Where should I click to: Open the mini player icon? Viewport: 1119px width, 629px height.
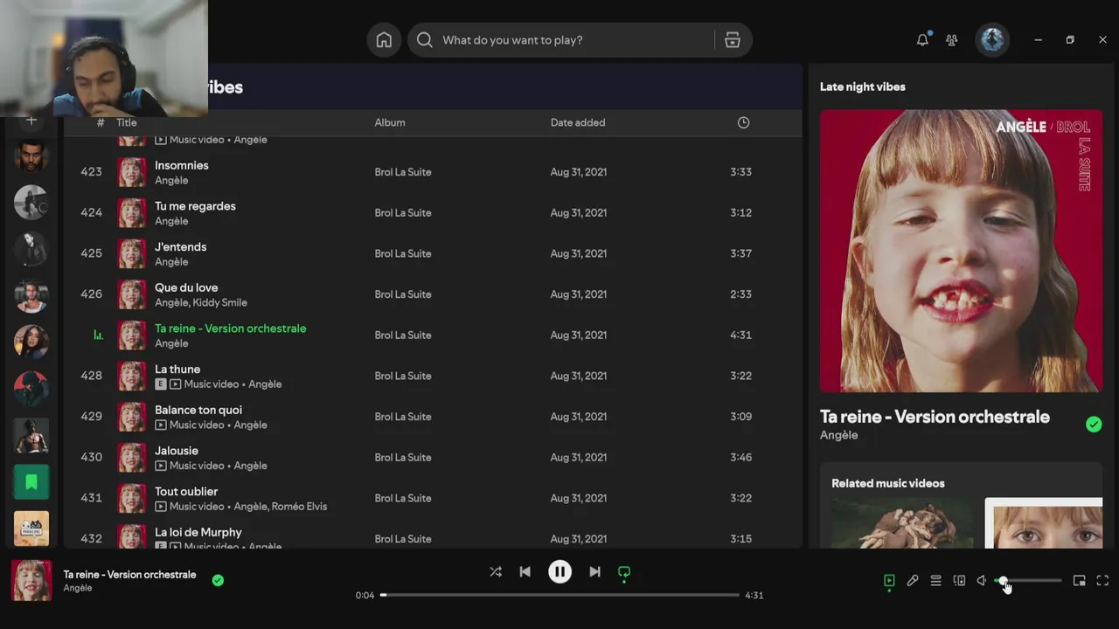pyautogui.click(x=1080, y=581)
